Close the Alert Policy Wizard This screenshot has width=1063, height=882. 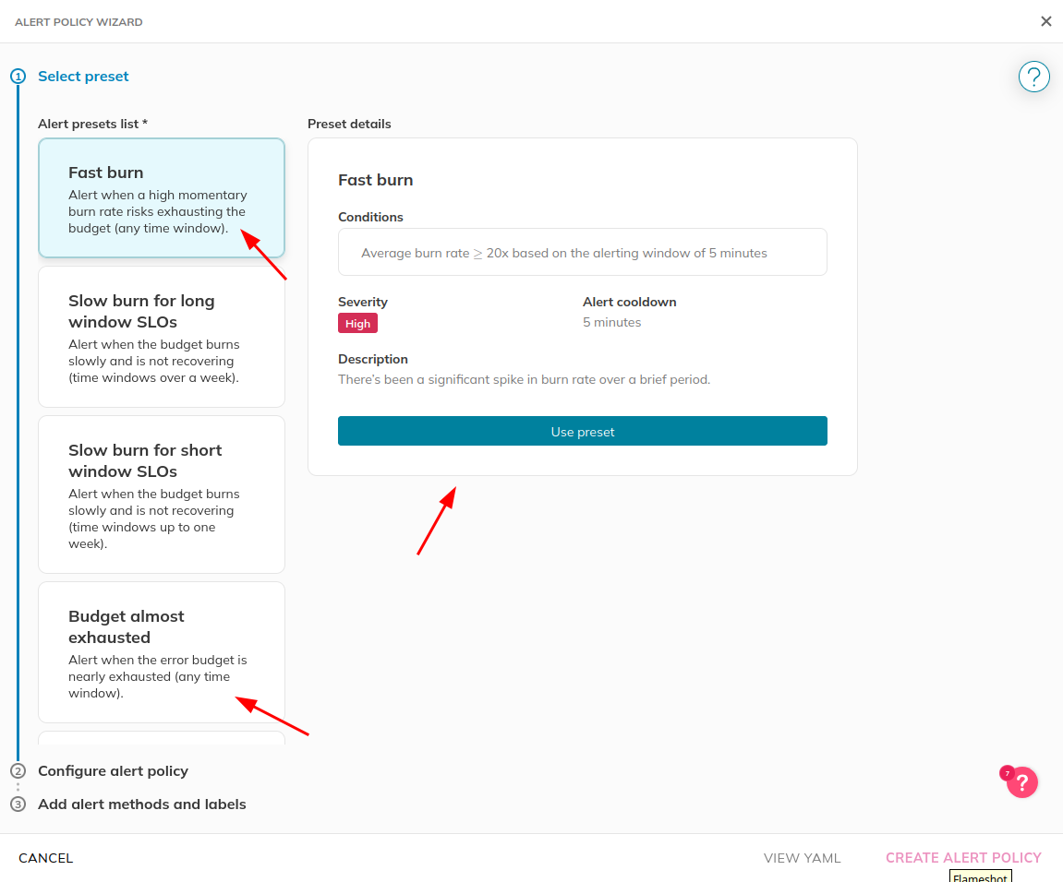[x=1046, y=21]
